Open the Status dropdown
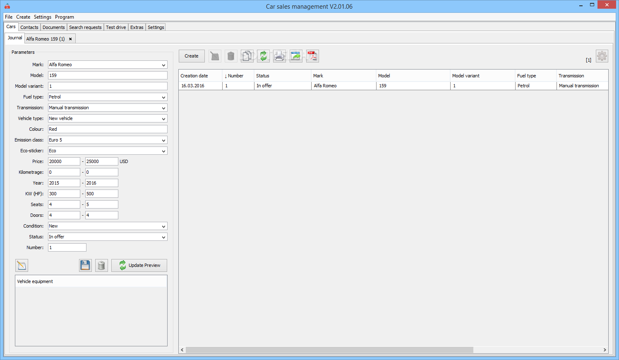Viewport: 619px width, 360px height. (164, 237)
